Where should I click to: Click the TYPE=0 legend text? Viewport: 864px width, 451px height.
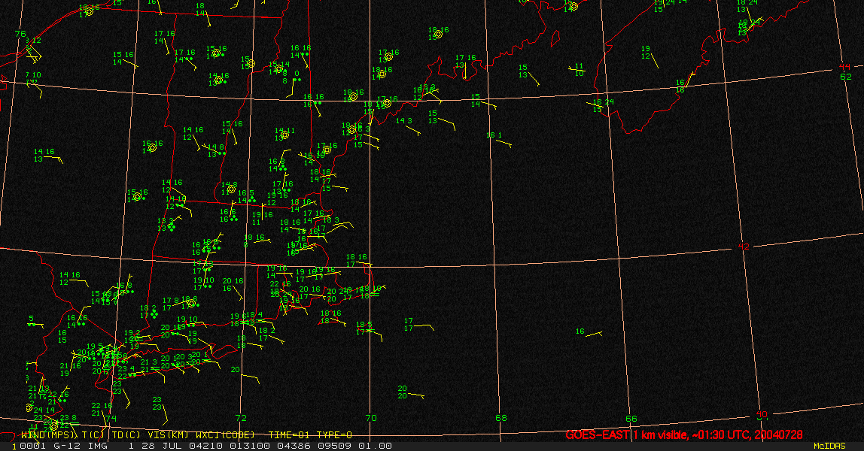pos(334,435)
